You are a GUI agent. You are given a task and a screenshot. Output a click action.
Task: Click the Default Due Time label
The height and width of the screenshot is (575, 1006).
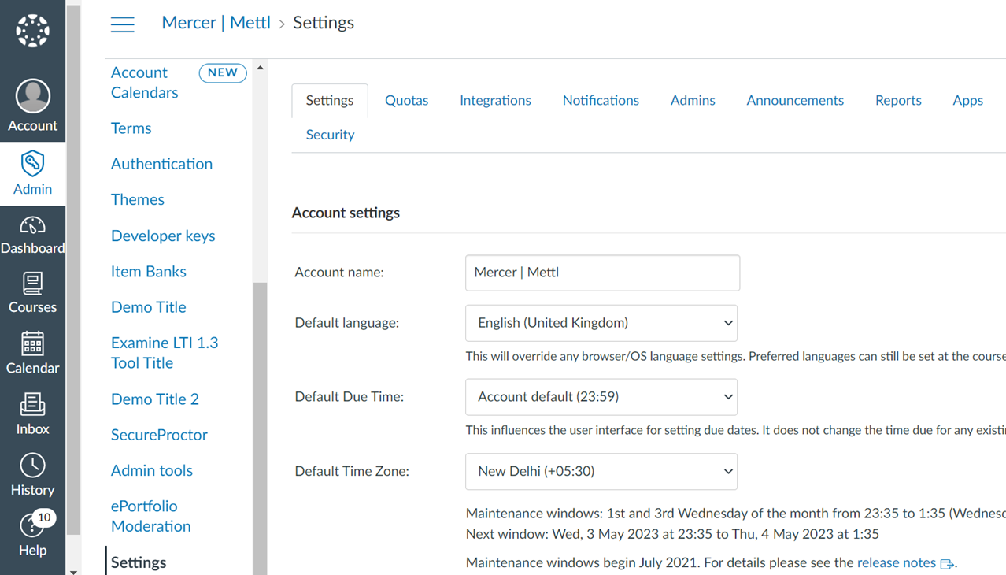coord(350,397)
